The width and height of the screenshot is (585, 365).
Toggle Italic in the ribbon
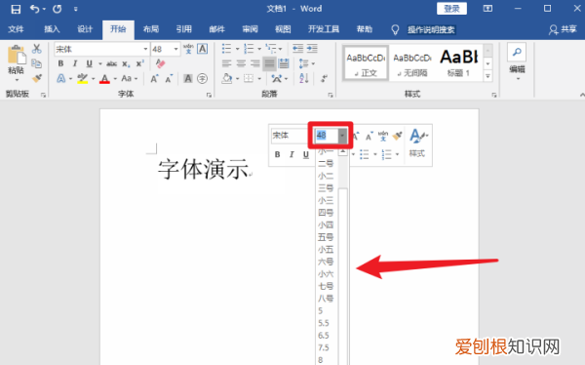75,63
